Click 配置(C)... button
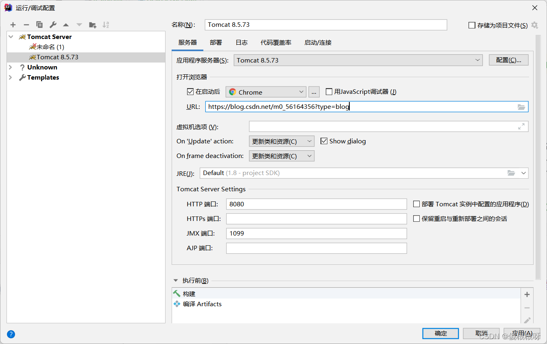Screen dimensions: 547x344 point(508,60)
